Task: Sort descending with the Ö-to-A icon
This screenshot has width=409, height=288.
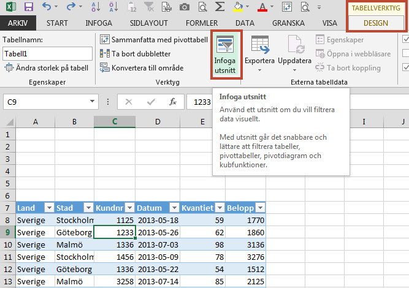Action: click(x=114, y=7)
